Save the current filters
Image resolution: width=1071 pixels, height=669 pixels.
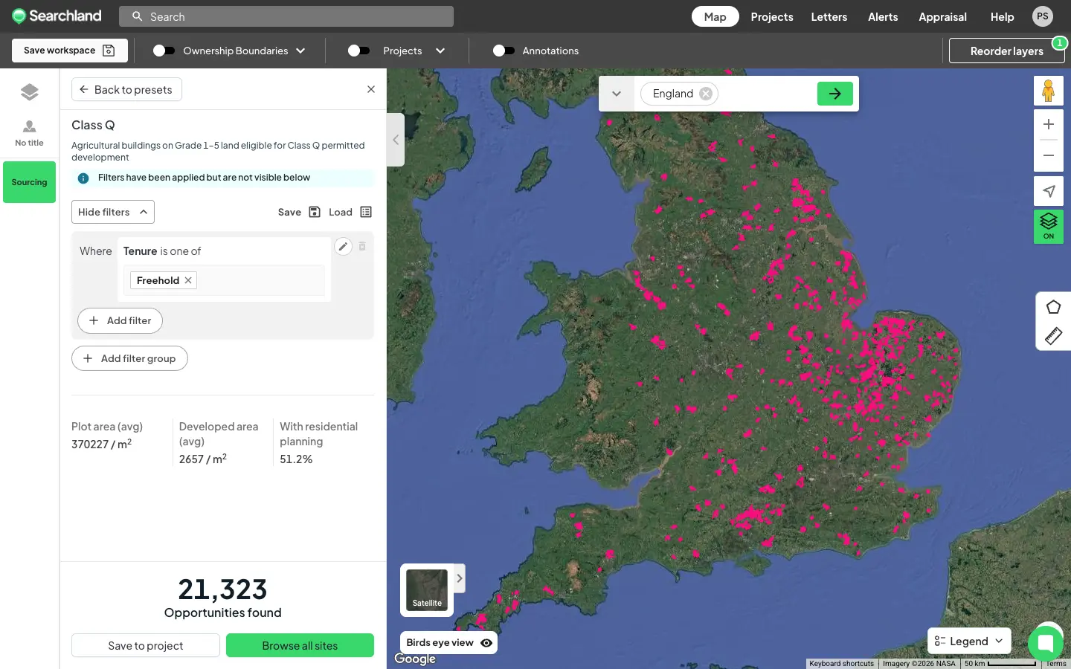click(x=299, y=212)
